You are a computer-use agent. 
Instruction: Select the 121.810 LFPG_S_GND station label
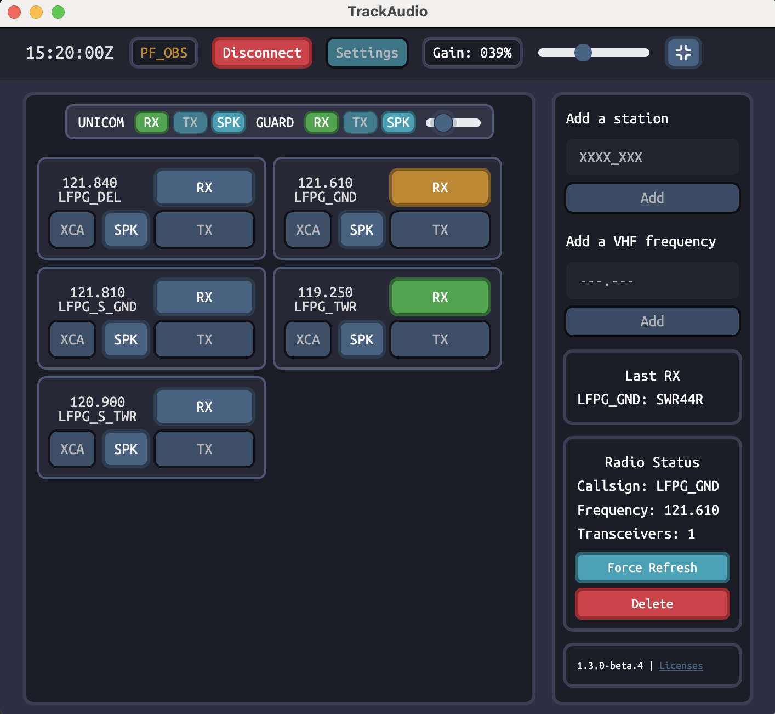98,299
